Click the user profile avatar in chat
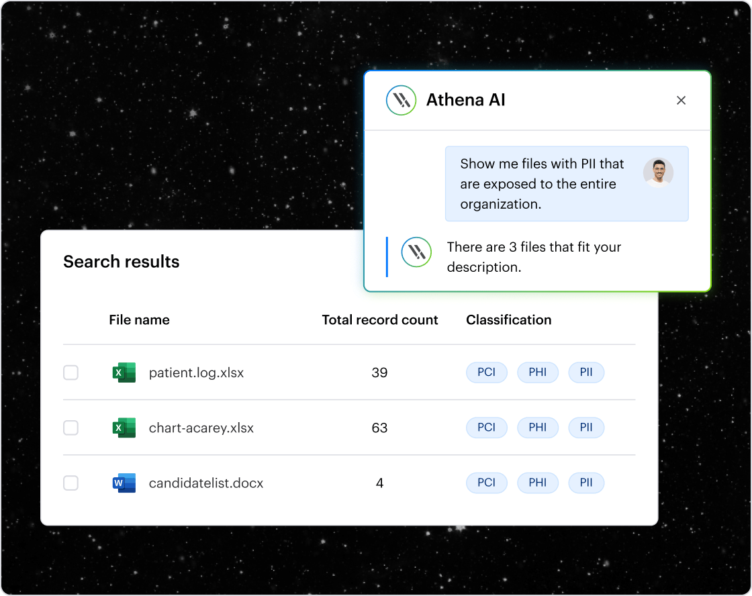This screenshot has height=596, width=752. click(x=659, y=172)
